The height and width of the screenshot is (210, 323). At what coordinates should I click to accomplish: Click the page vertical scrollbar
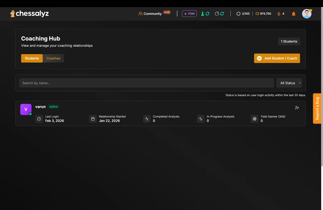click(x=322, y=86)
